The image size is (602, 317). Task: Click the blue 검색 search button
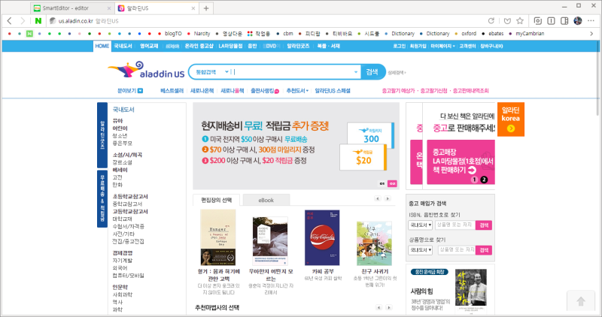click(x=372, y=71)
